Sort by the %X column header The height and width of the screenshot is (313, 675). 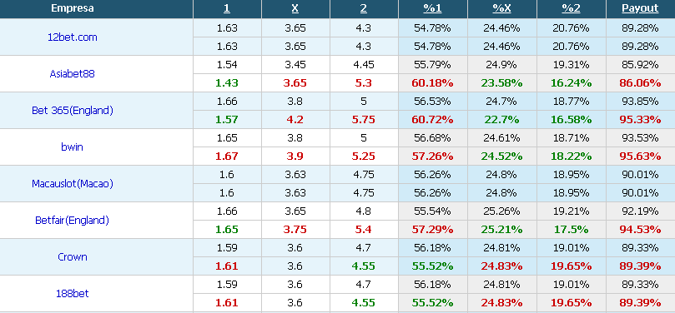coord(501,8)
